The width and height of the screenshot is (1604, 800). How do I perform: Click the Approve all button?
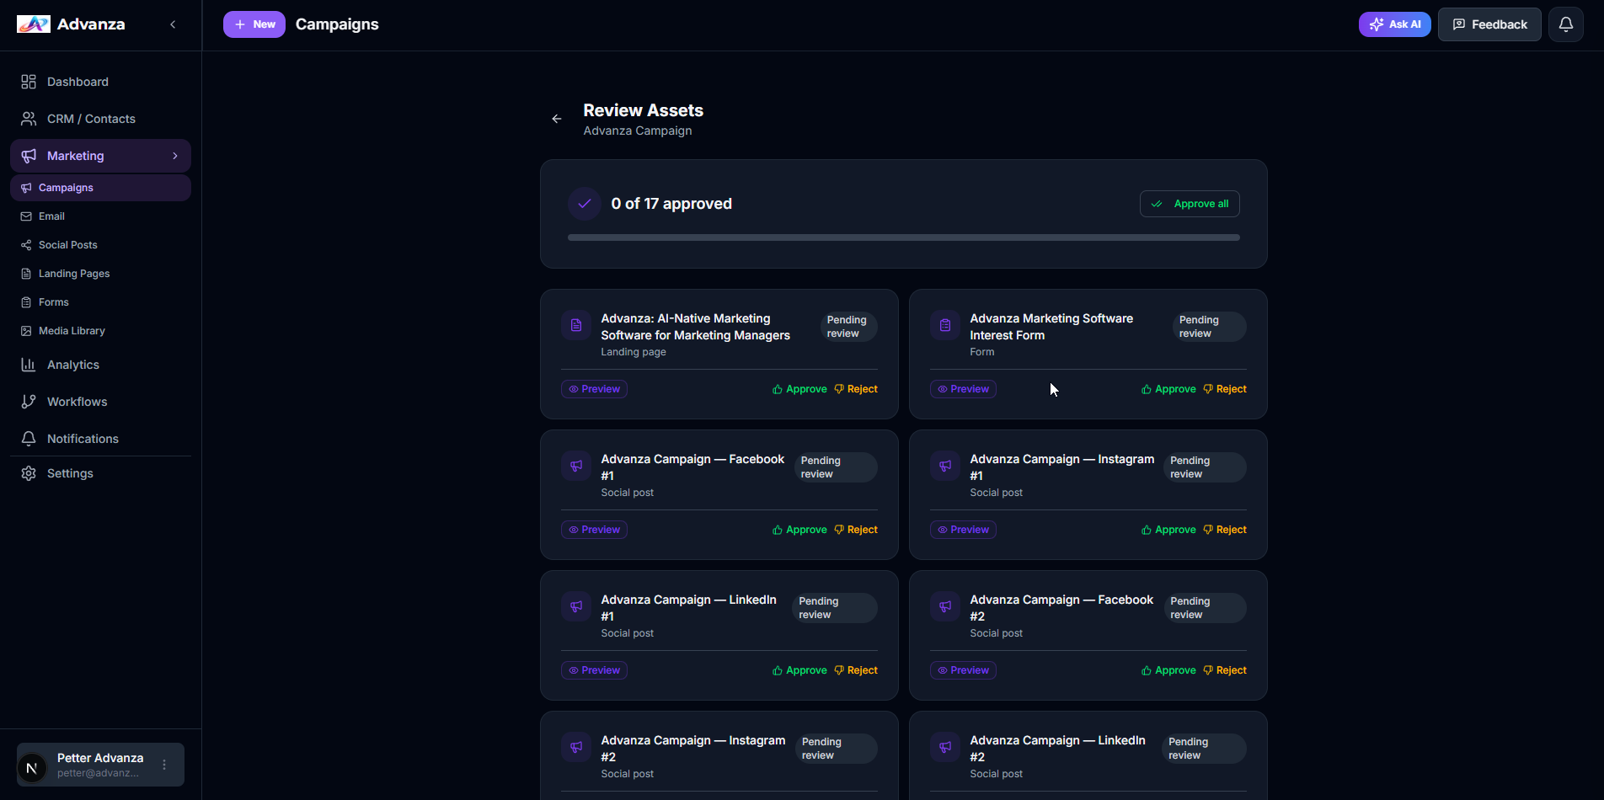[x=1190, y=203]
